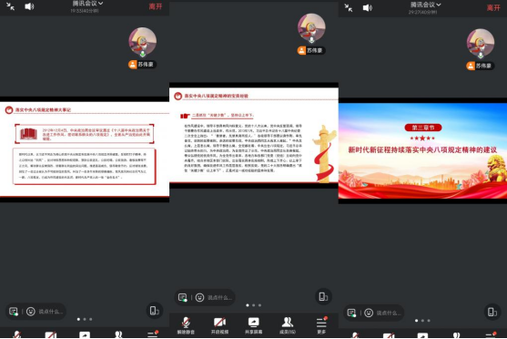The height and width of the screenshot is (339, 507).
Task: Tap the device switch icon in middle screenshot
Action: point(323,296)
